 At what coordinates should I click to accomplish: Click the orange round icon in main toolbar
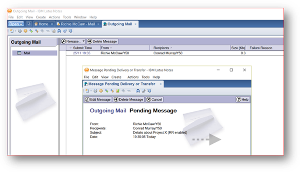pos(25,31)
